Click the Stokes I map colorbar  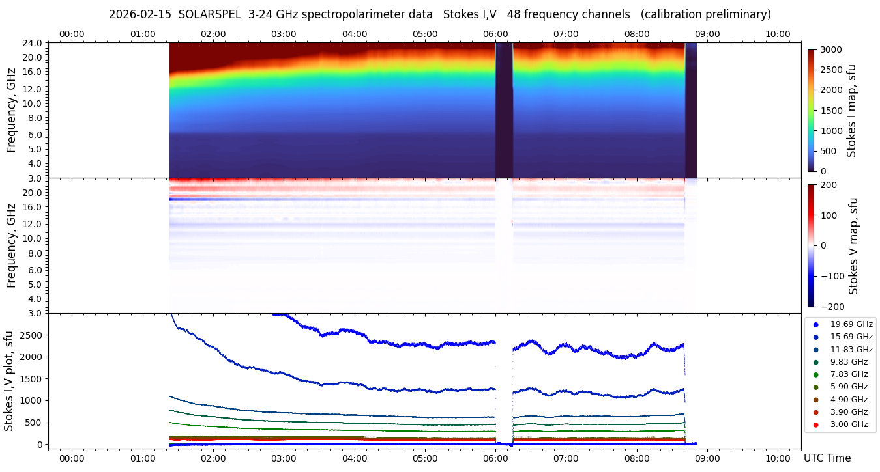pyautogui.click(x=811, y=110)
